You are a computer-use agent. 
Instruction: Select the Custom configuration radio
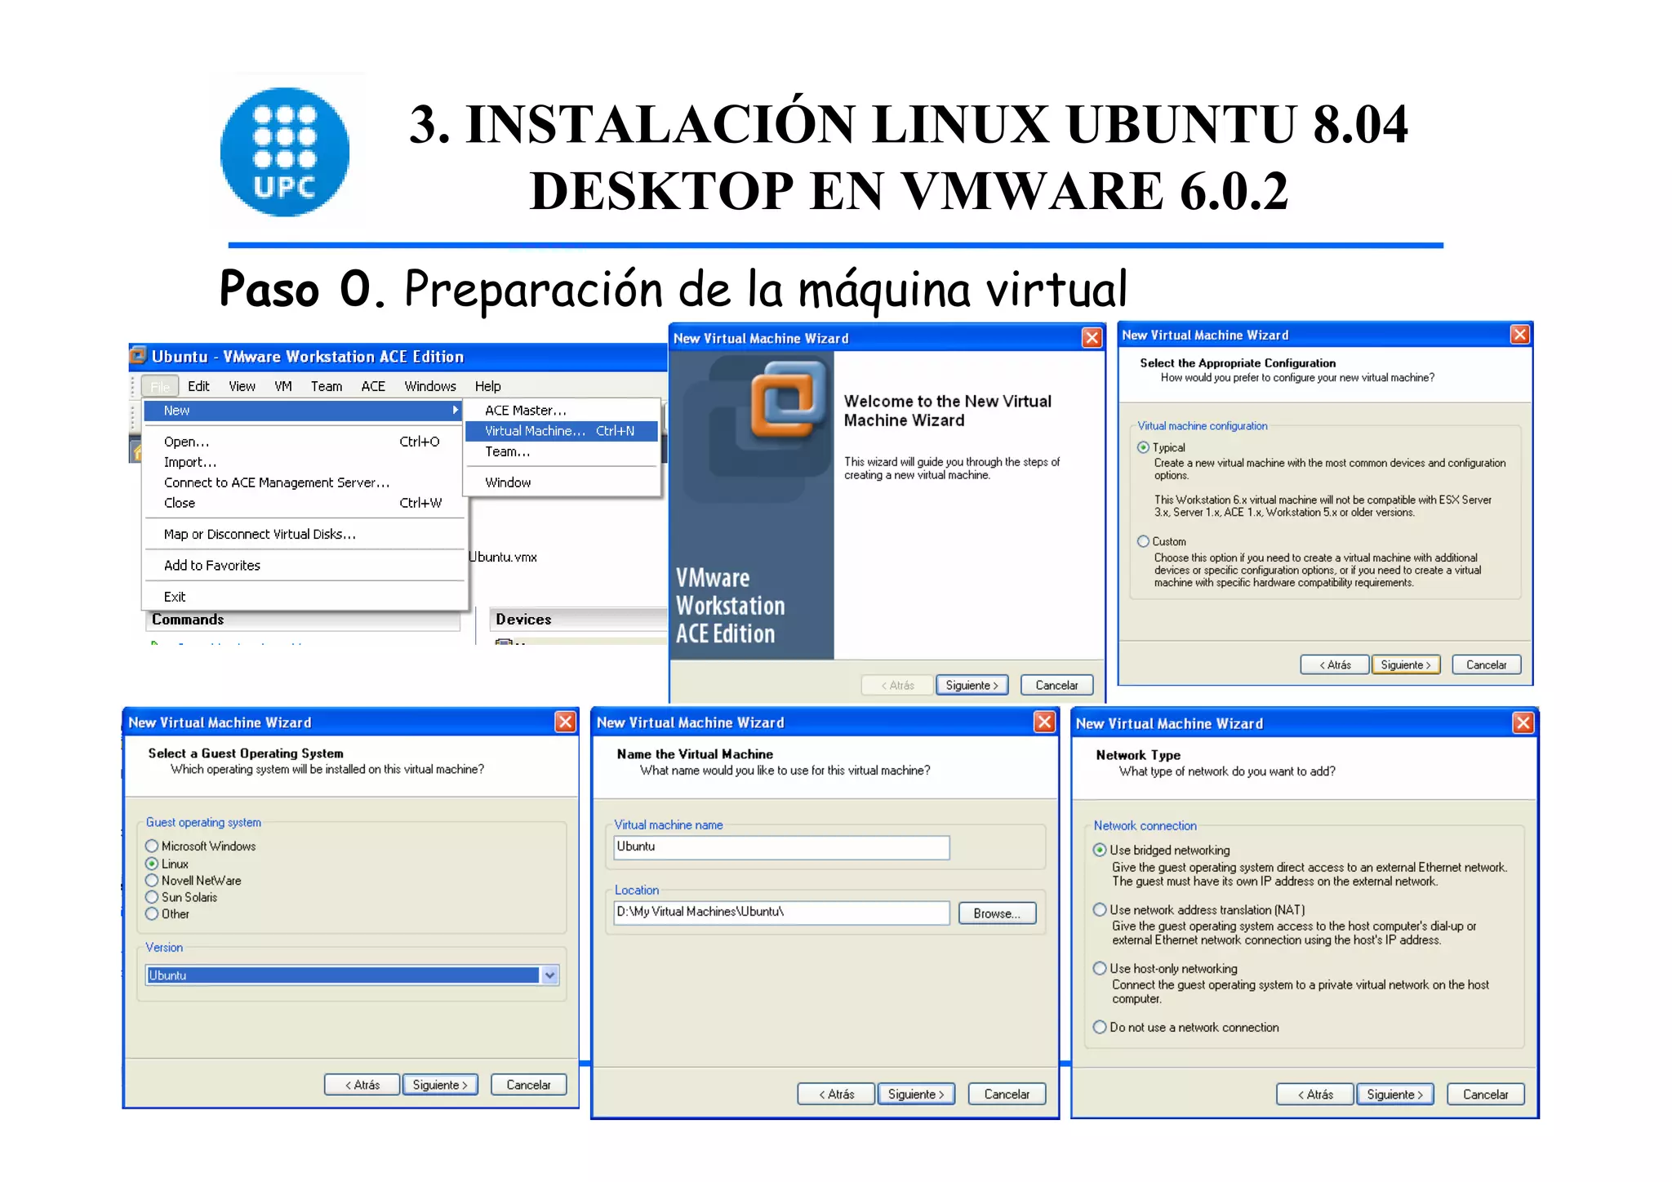[x=1143, y=541]
